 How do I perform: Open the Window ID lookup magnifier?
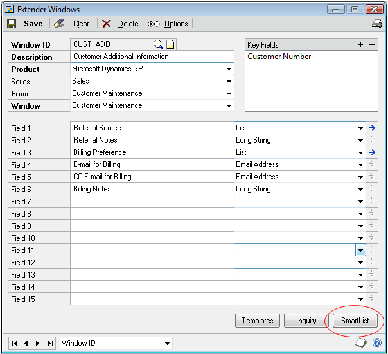click(158, 44)
